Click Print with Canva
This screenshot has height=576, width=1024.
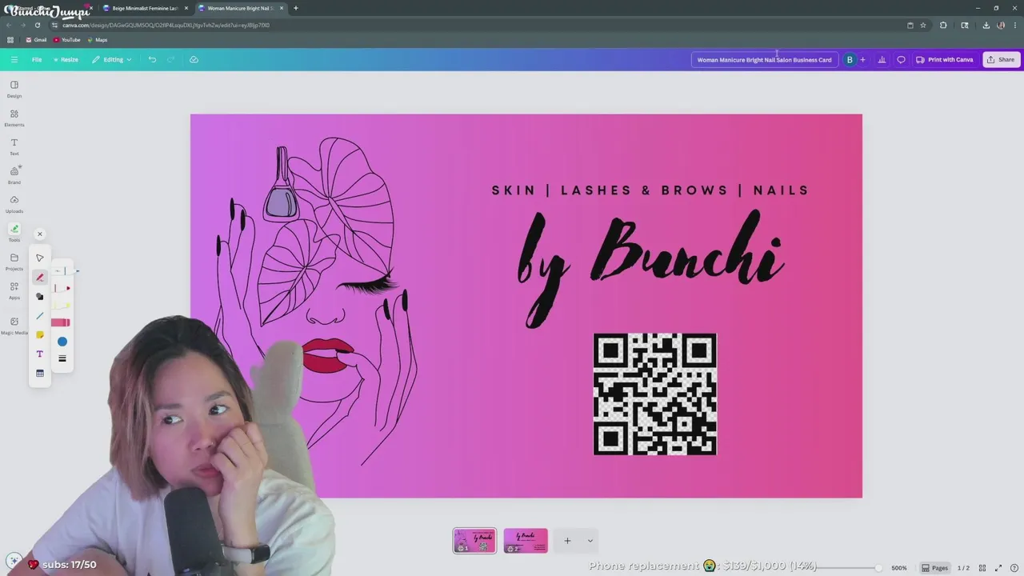coord(945,59)
